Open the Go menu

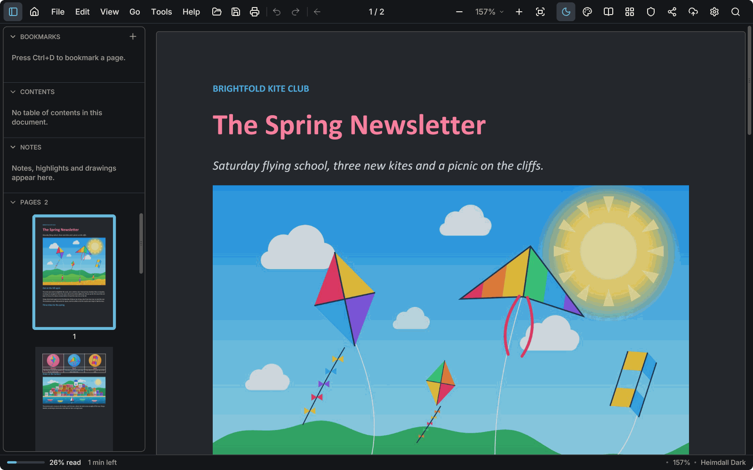click(135, 12)
